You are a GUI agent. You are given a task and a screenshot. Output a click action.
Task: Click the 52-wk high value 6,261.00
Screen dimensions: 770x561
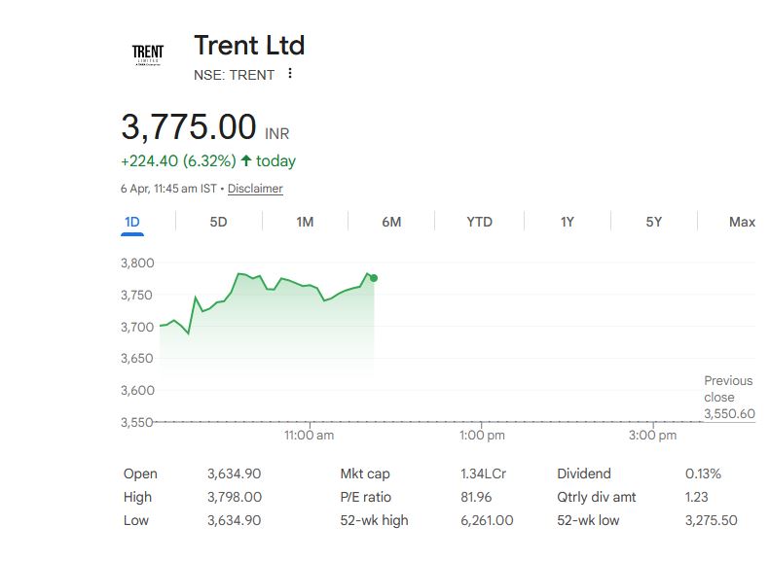pos(486,520)
